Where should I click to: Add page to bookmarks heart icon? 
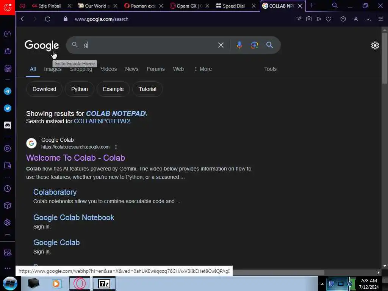coord(329,19)
